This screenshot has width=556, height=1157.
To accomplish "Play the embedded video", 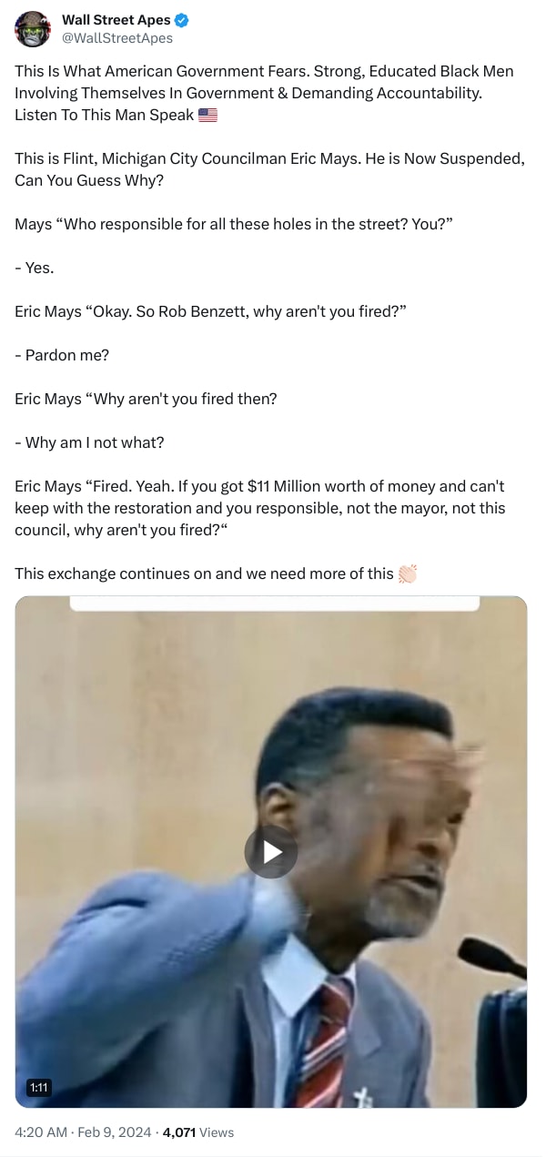I will pyautogui.click(x=271, y=852).
